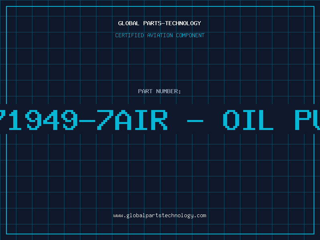Select the CERTIFIED AVIATION COMPONENT subtitle
Image resolution: width=320 pixels, height=240 pixels.
pos(160,35)
